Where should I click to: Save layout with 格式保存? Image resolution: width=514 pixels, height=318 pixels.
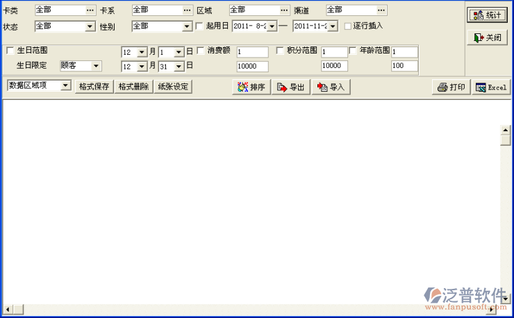pos(94,87)
